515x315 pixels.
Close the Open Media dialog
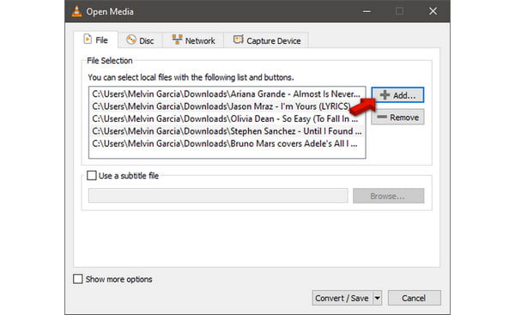(433, 11)
